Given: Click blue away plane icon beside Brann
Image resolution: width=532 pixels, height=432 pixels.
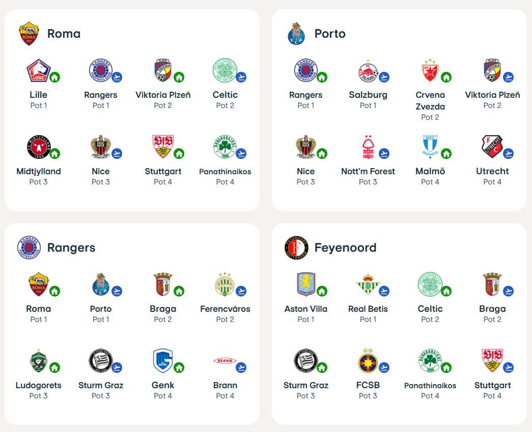Looking at the screenshot, I should tap(241, 367).
